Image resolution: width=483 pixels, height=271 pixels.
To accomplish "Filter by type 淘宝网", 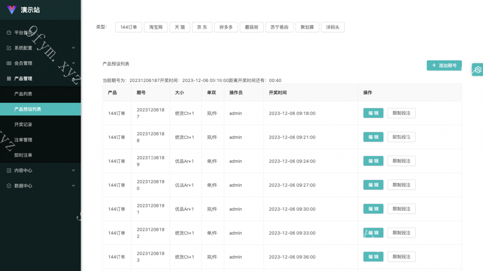I will pyautogui.click(x=156, y=27).
